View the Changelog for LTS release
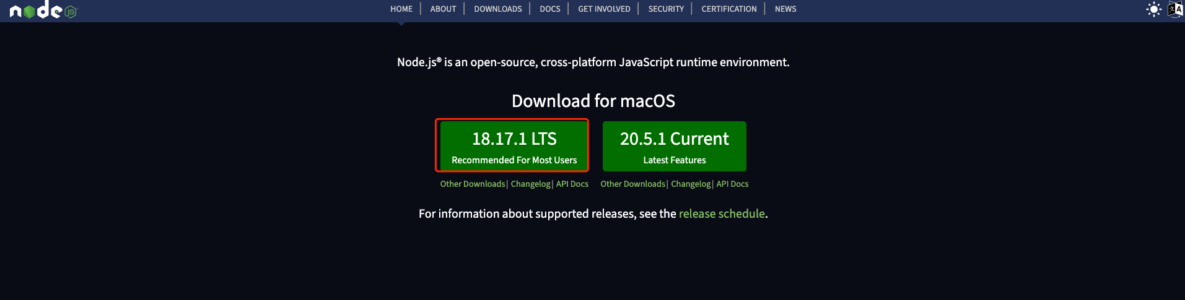The width and height of the screenshot is (1185, 300). click(x=530, y=184)
